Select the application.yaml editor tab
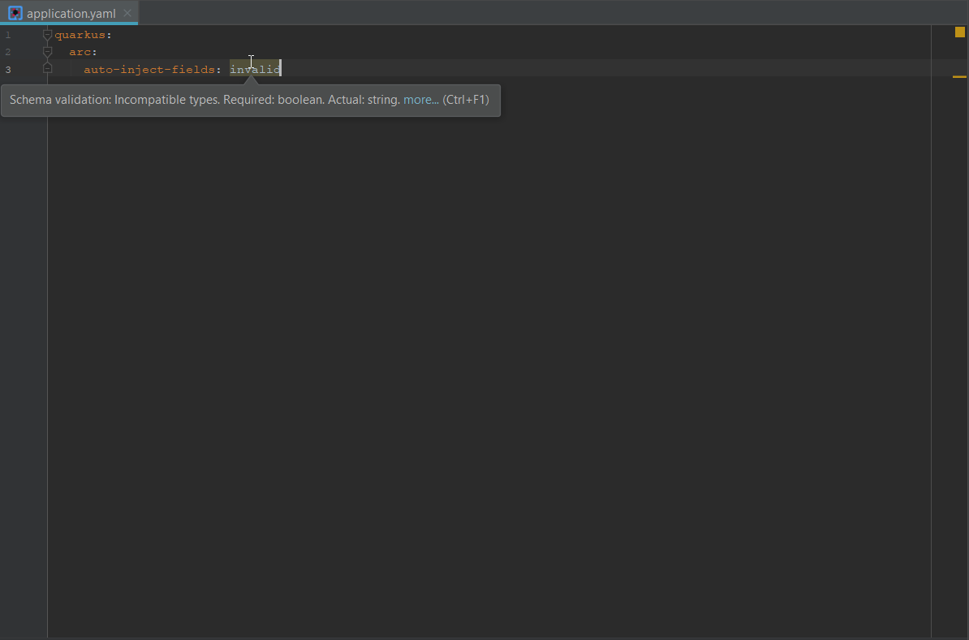This screenshot has width=969, height=640. click(69, 13)
